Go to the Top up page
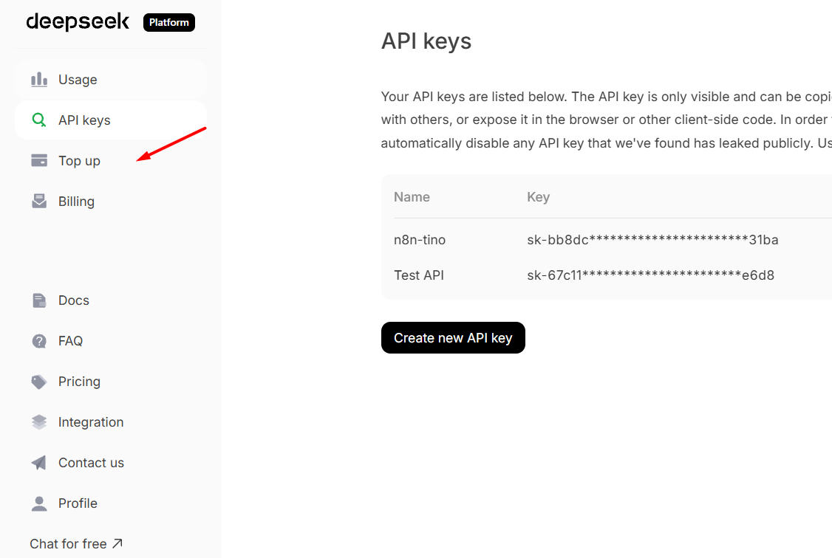Image resolution: width=832 pixels, height=558 pixels. click(79, 161)
